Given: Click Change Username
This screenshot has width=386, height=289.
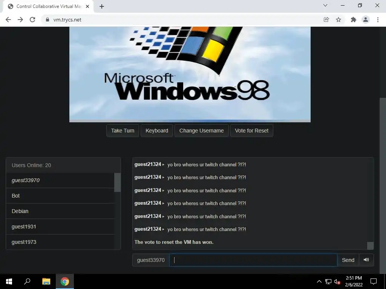Looking at the screenshot, I should click(201, 131).
